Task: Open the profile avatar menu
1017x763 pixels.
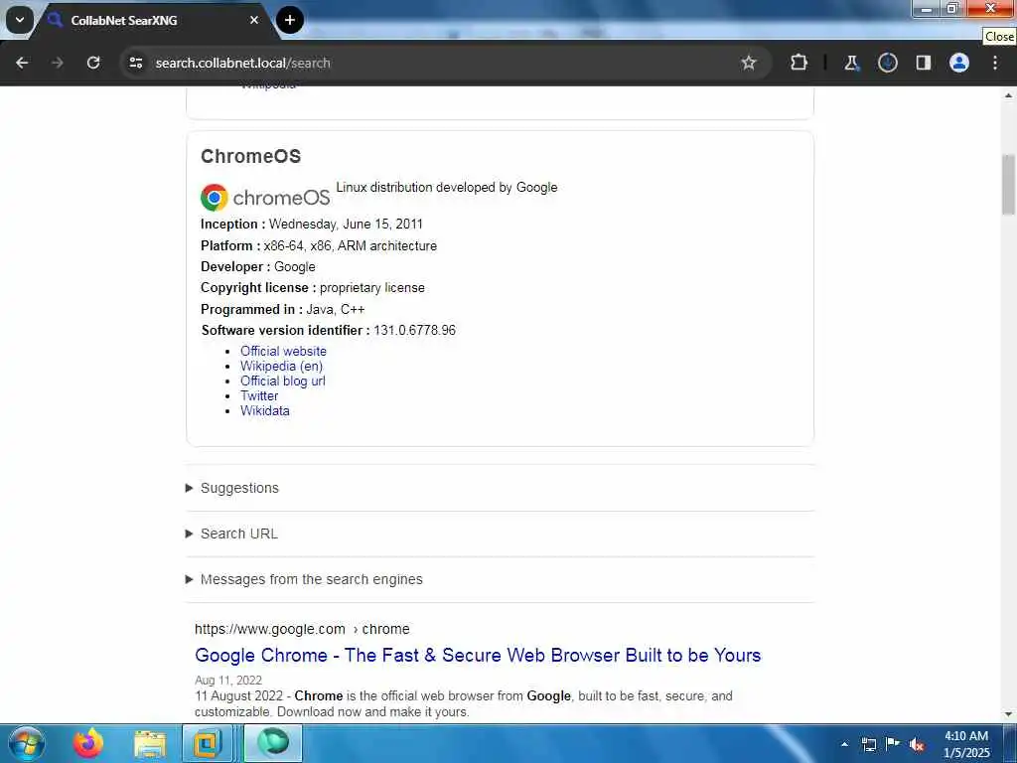Action: [x=959, y=63]
